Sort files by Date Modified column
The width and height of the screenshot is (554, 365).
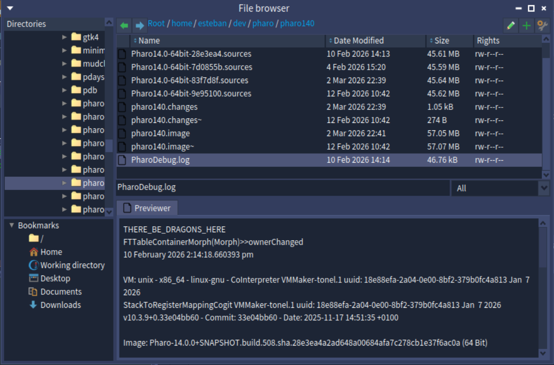(358, 41)
